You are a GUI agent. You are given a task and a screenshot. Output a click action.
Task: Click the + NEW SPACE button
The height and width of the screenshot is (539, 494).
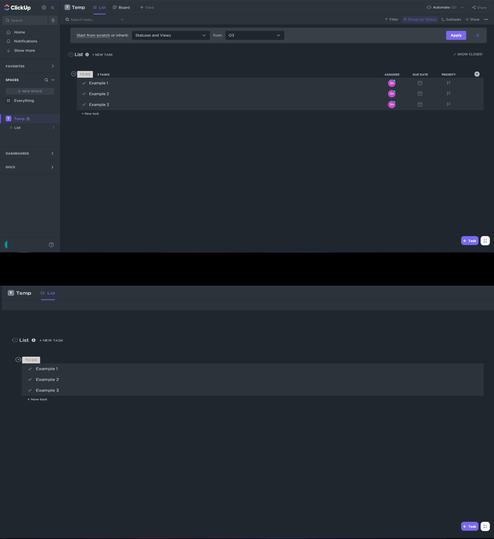[x=30, y=91]
